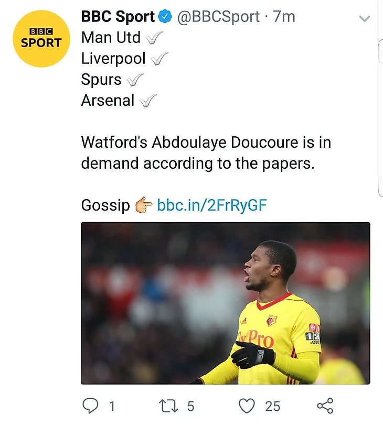Click the retweet count of 5

190,406
